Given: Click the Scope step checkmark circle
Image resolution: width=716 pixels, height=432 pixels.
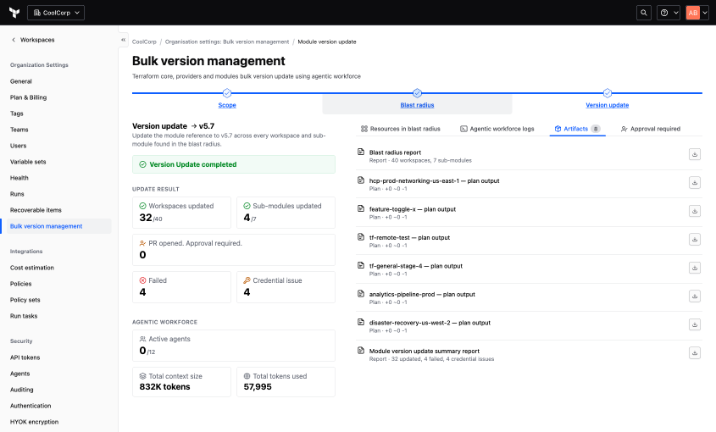Looking at the screenshot, I should click(227, 93).
